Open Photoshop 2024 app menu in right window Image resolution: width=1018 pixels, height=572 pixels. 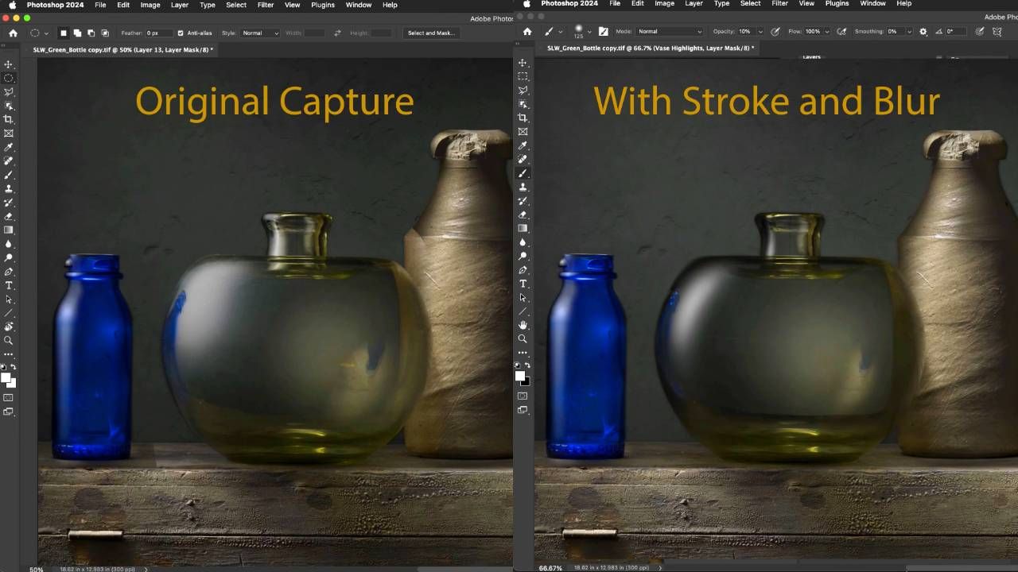(x=568, y=4)
